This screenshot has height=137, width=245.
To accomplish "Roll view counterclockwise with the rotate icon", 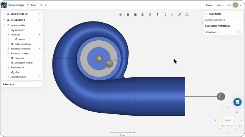I will pyautogui.click(x=219, y=129).
